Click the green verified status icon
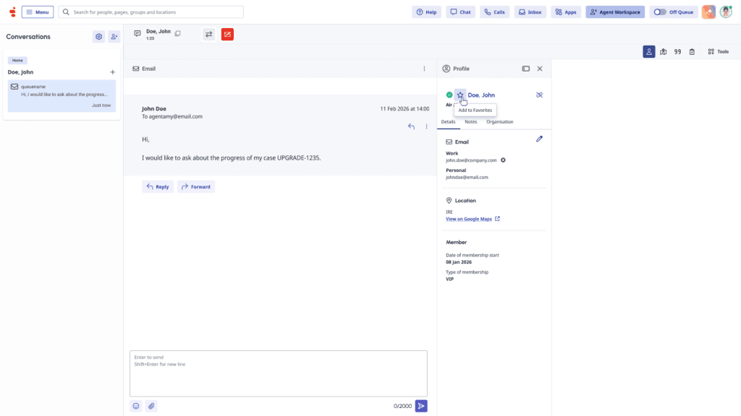This screenshot has height=416, width=741. coord(449,95)
